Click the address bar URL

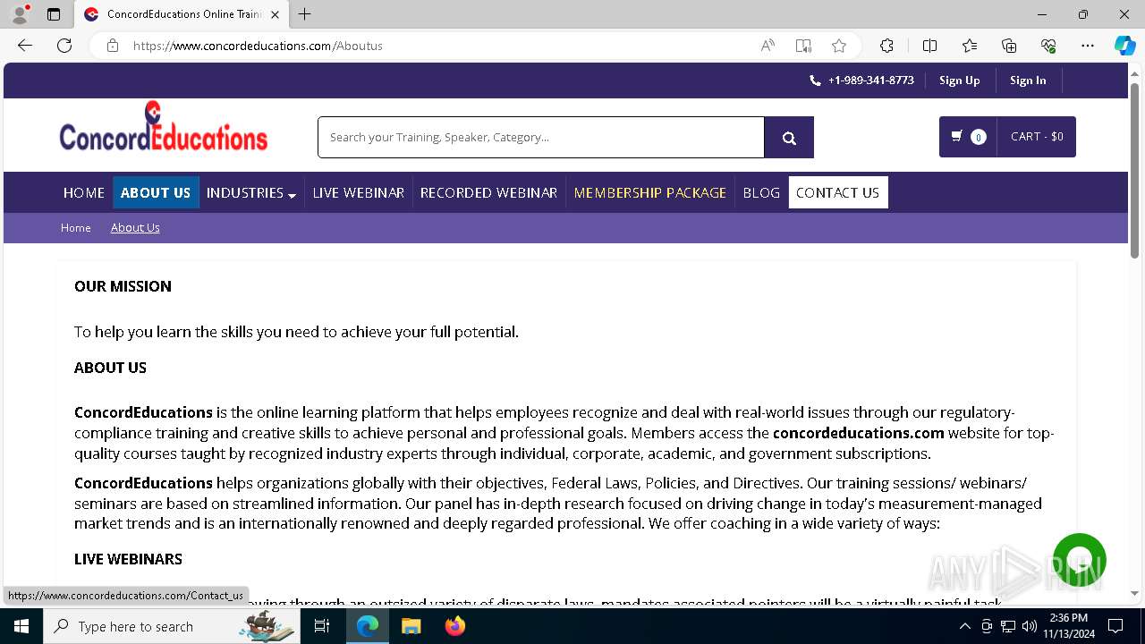click(258, 46)
